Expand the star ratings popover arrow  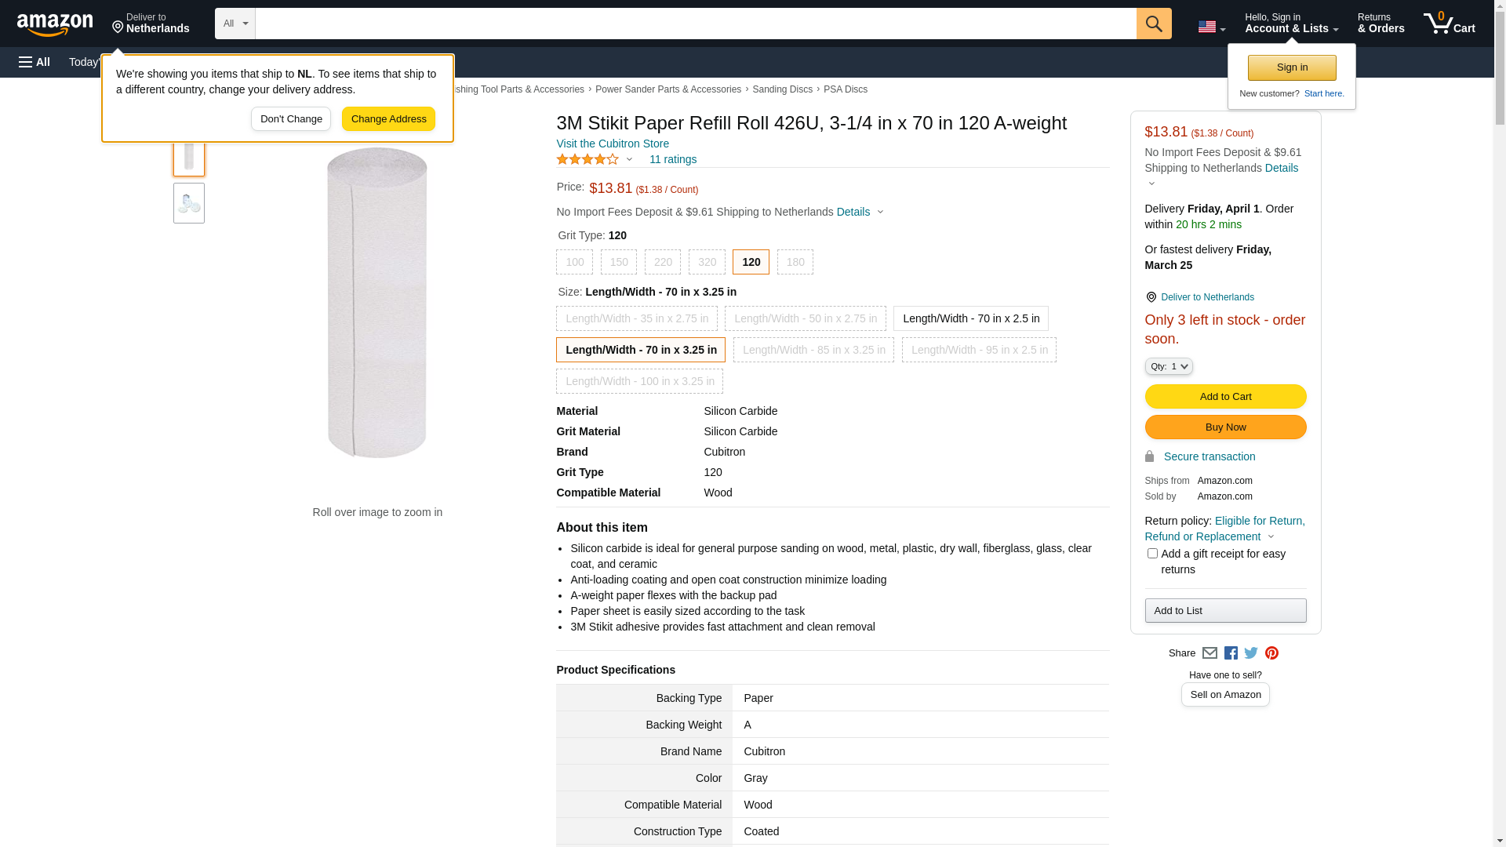629,160
